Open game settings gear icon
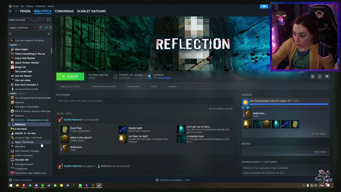Screen dimensions: 341x192 click(x=312, y=77)
